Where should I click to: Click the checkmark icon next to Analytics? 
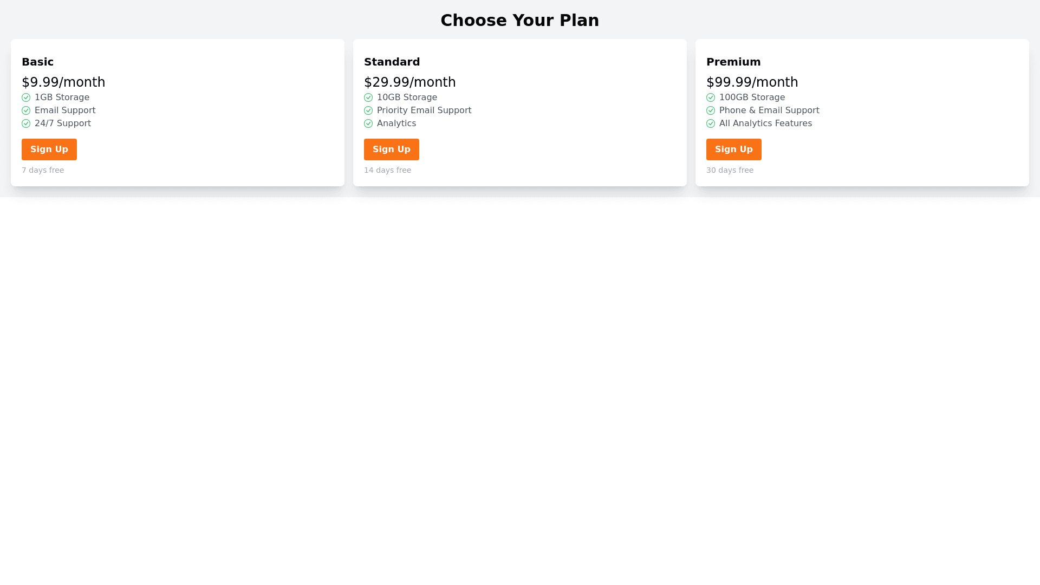[368, 123]
